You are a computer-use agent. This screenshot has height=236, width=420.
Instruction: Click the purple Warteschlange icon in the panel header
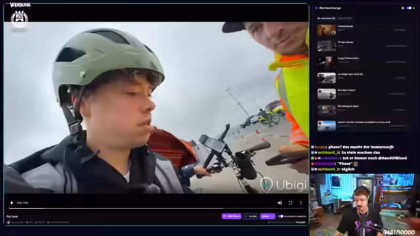[316, 9]
